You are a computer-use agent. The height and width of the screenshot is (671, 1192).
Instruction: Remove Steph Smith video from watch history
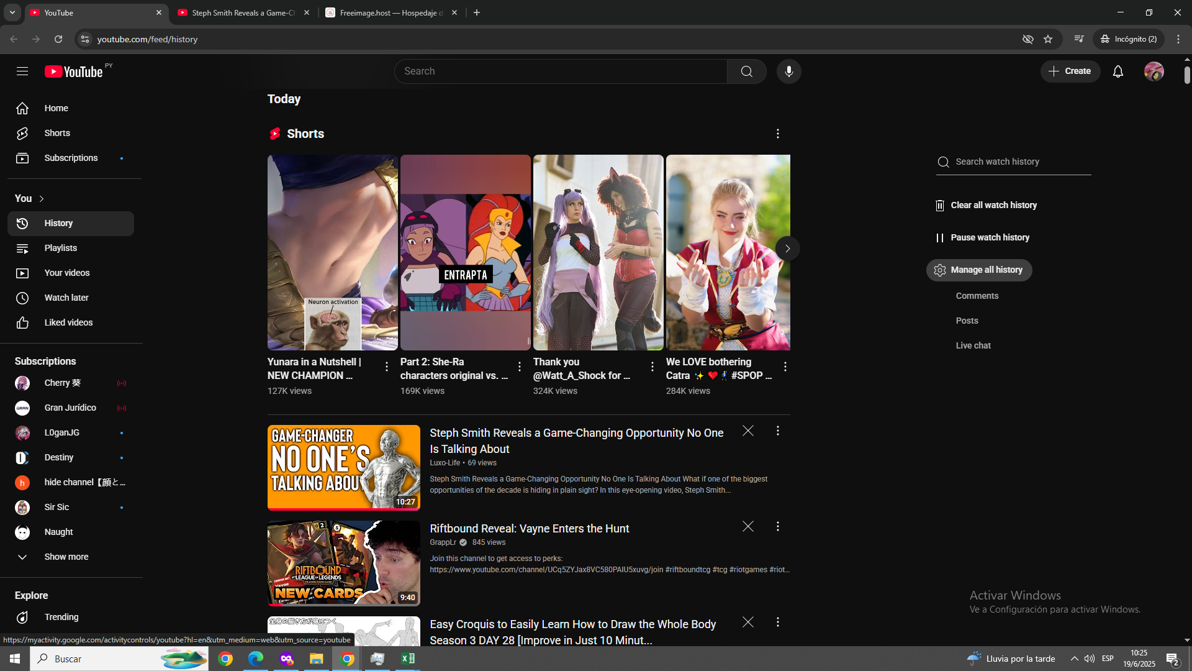[x=748, y=431]
